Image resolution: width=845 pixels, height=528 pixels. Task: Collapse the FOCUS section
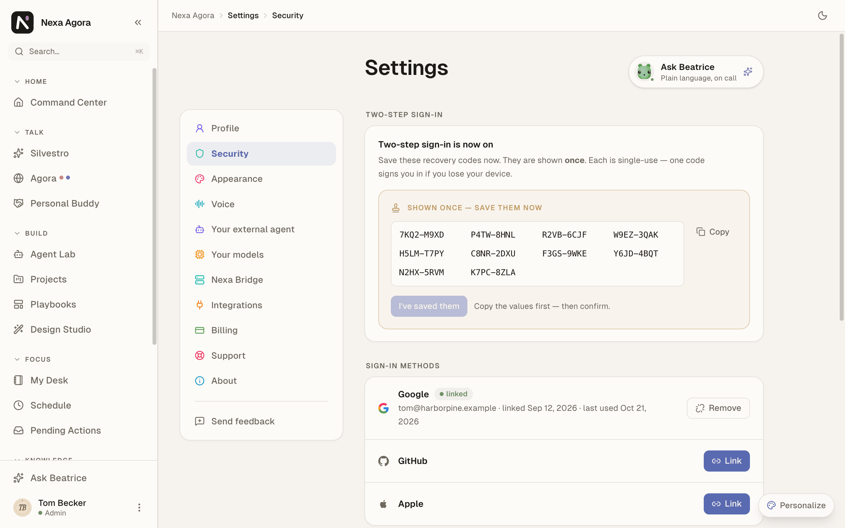tap(17, 359)
